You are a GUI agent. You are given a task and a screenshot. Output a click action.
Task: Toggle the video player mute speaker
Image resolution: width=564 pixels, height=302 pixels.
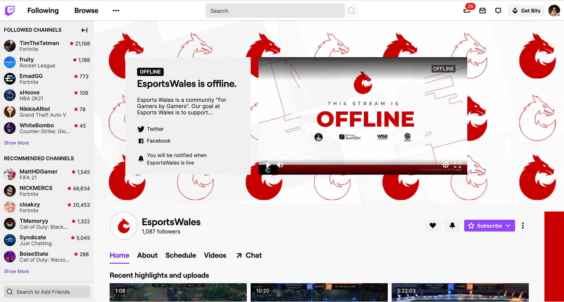coord(280,165)
